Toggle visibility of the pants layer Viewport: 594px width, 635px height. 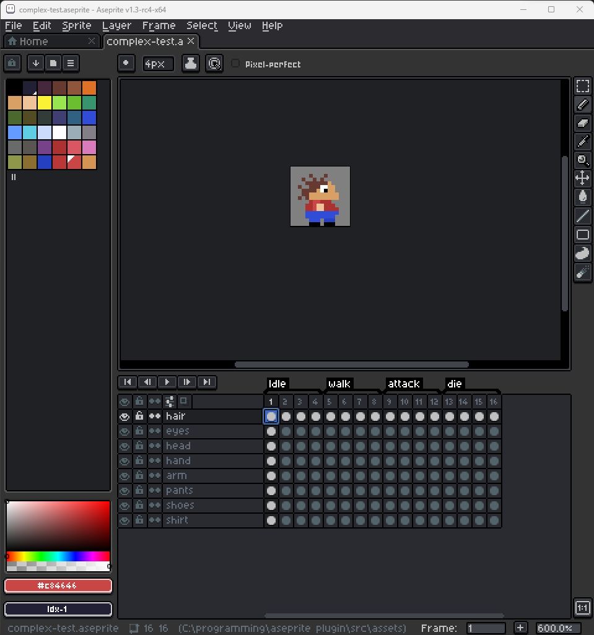coord(124,490)
